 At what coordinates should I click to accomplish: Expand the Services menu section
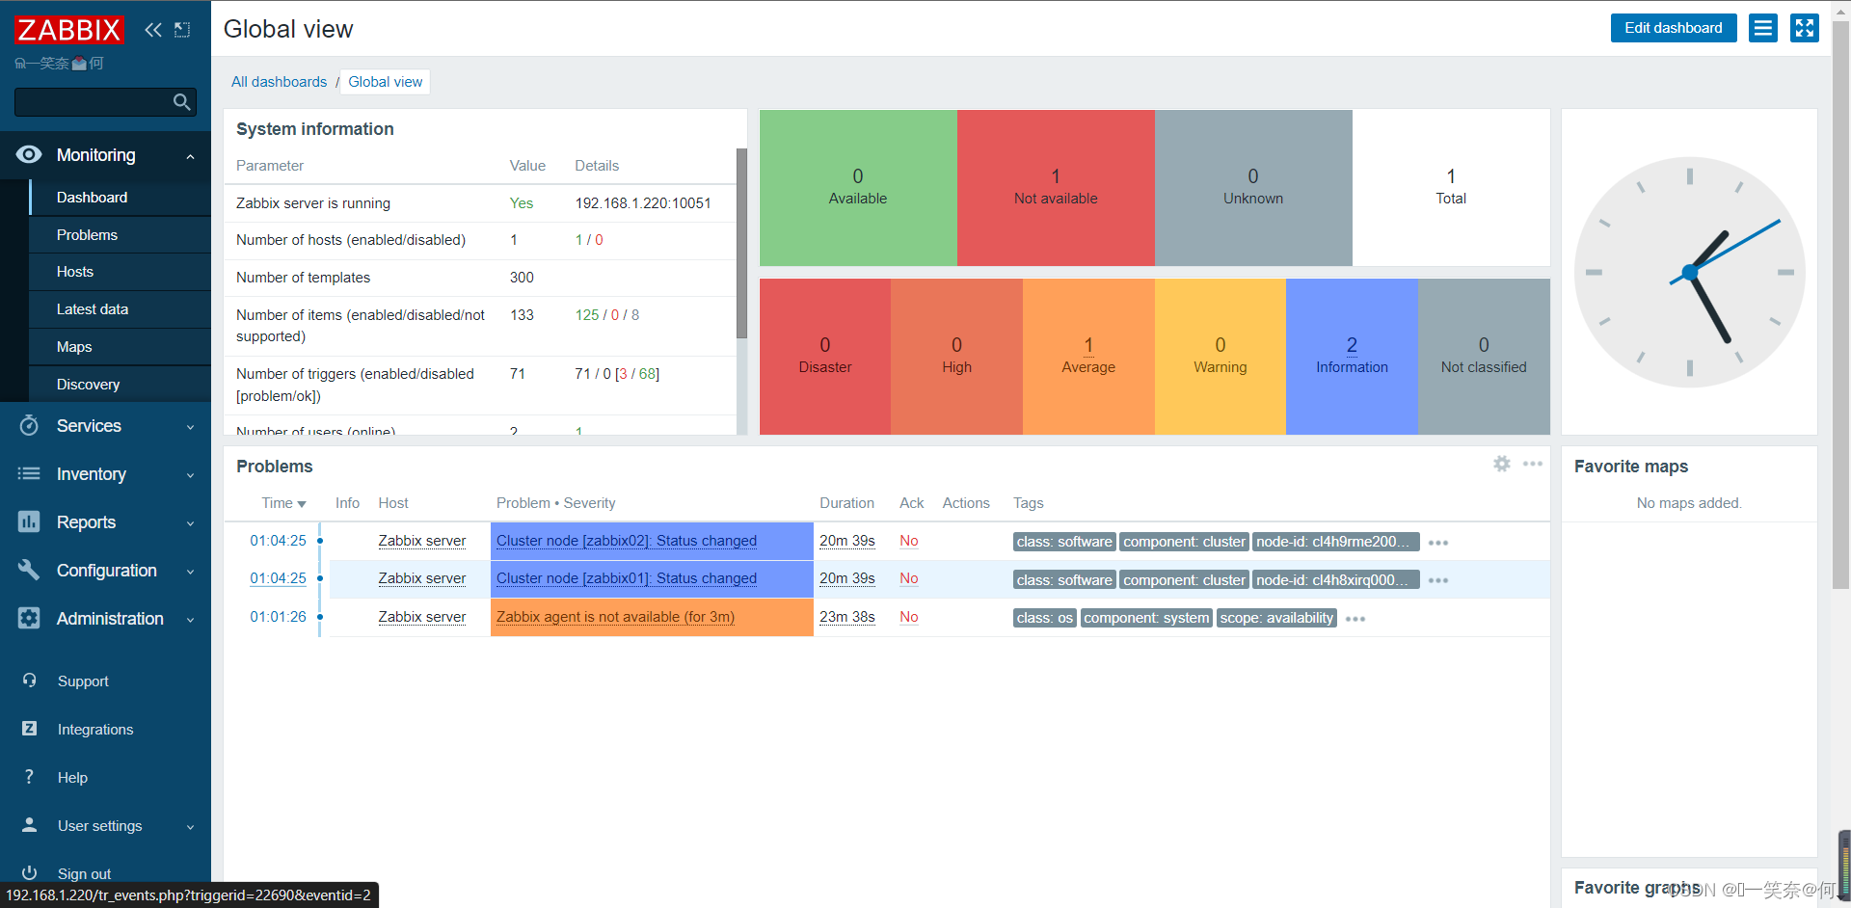[x=191, y=427]
